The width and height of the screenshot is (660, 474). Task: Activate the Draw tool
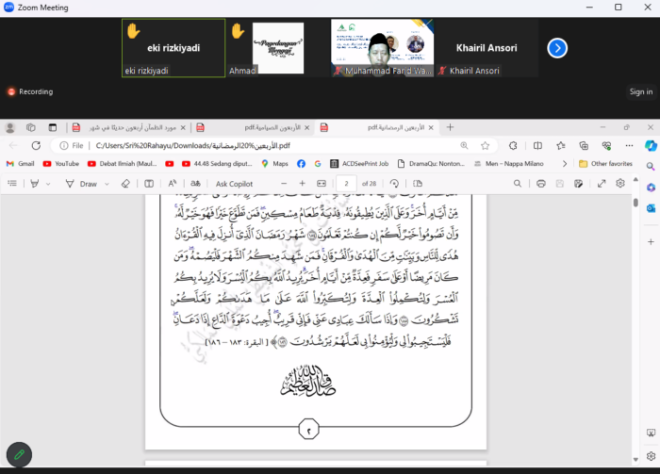81,184
